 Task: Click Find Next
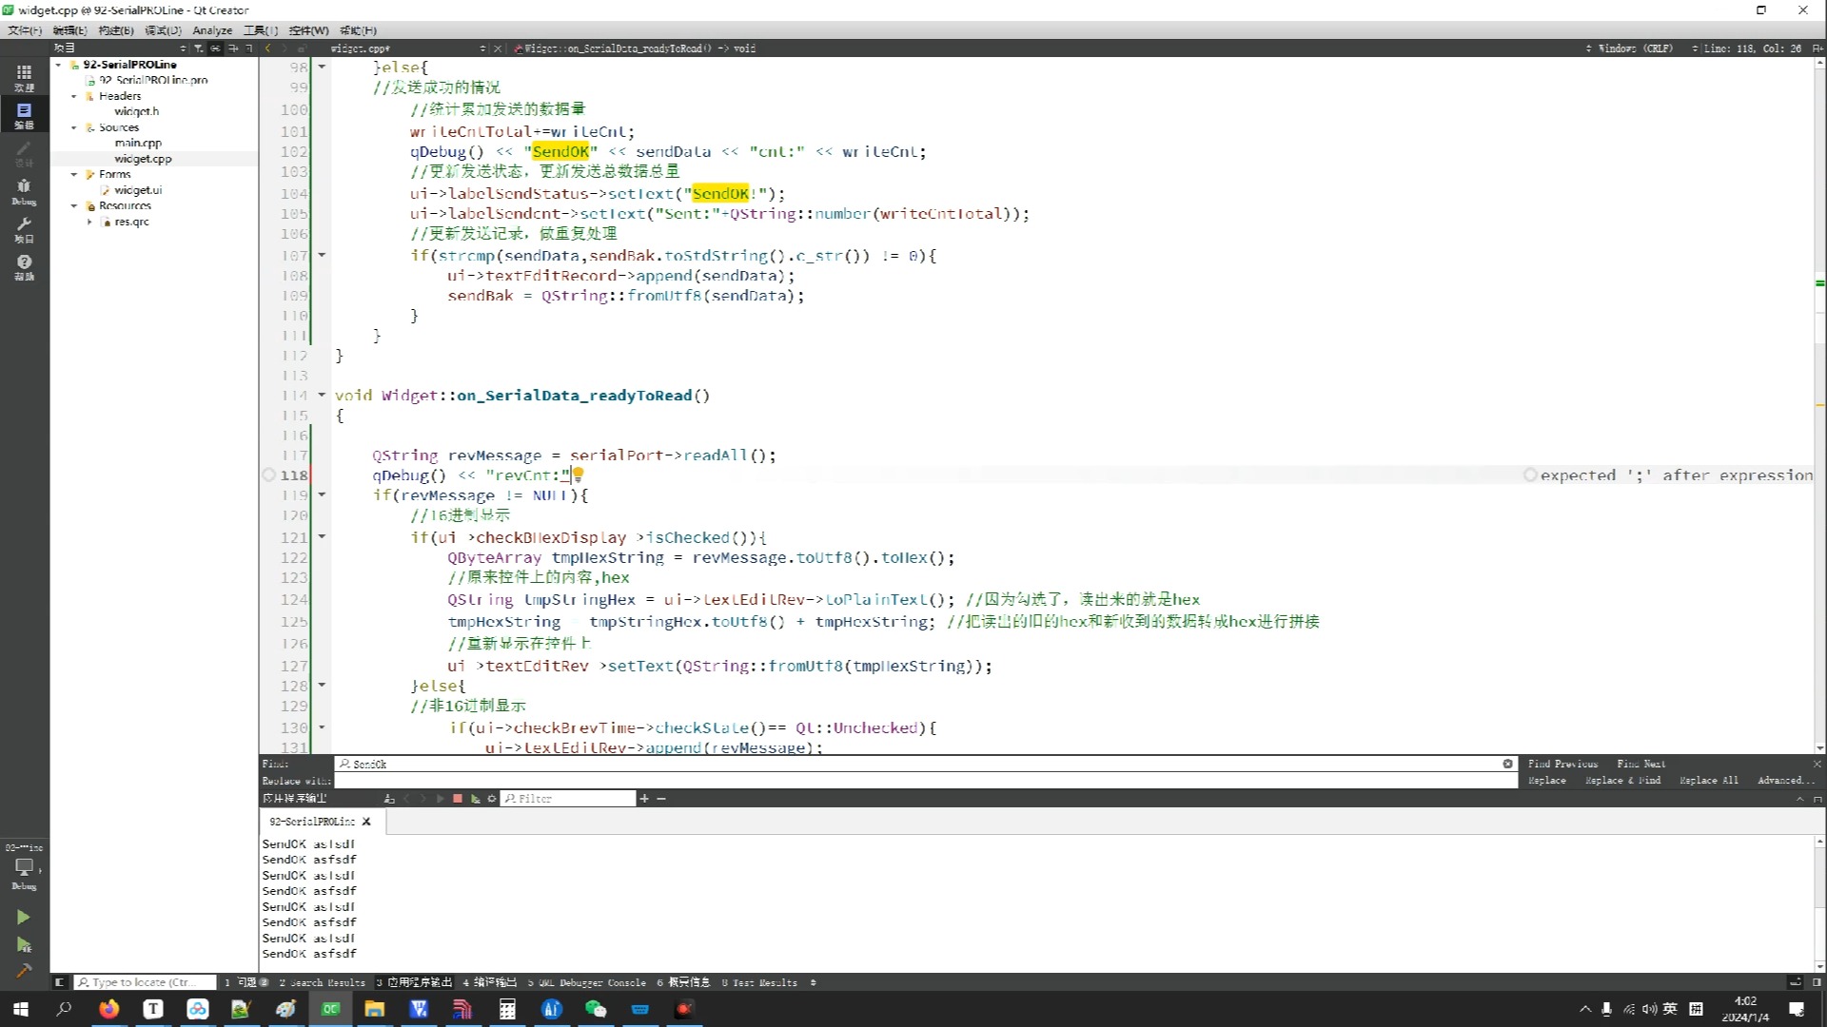click(x=1641, y=764)
